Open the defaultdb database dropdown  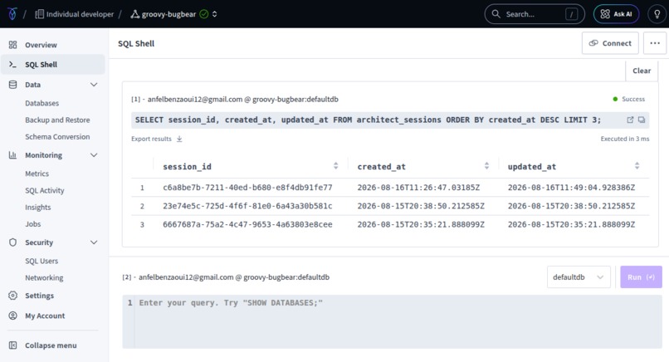point(579,277)
